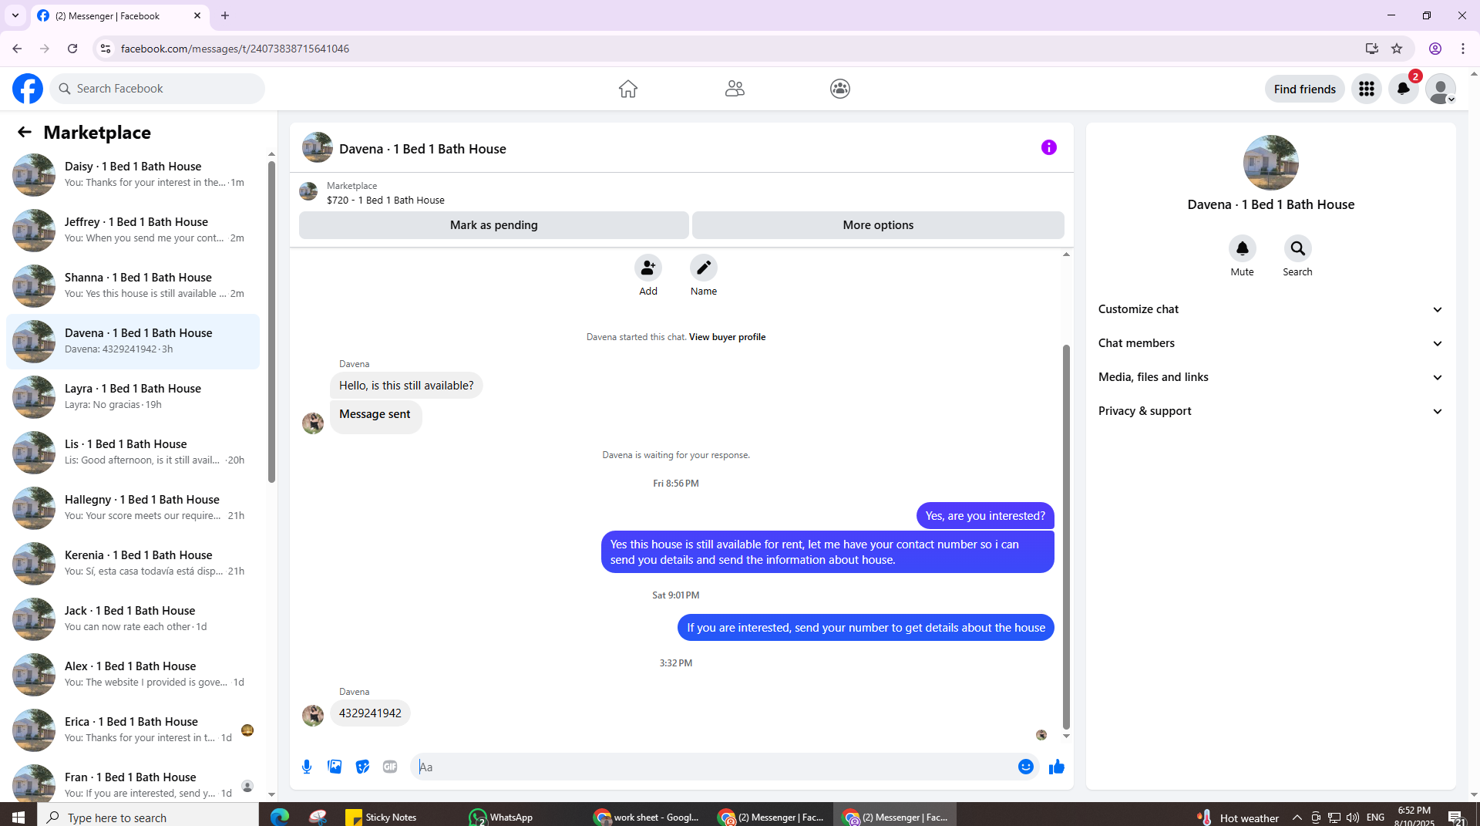Open Sticky Notes from taskbar
The image size is (1480, 826).
(382, 818)
